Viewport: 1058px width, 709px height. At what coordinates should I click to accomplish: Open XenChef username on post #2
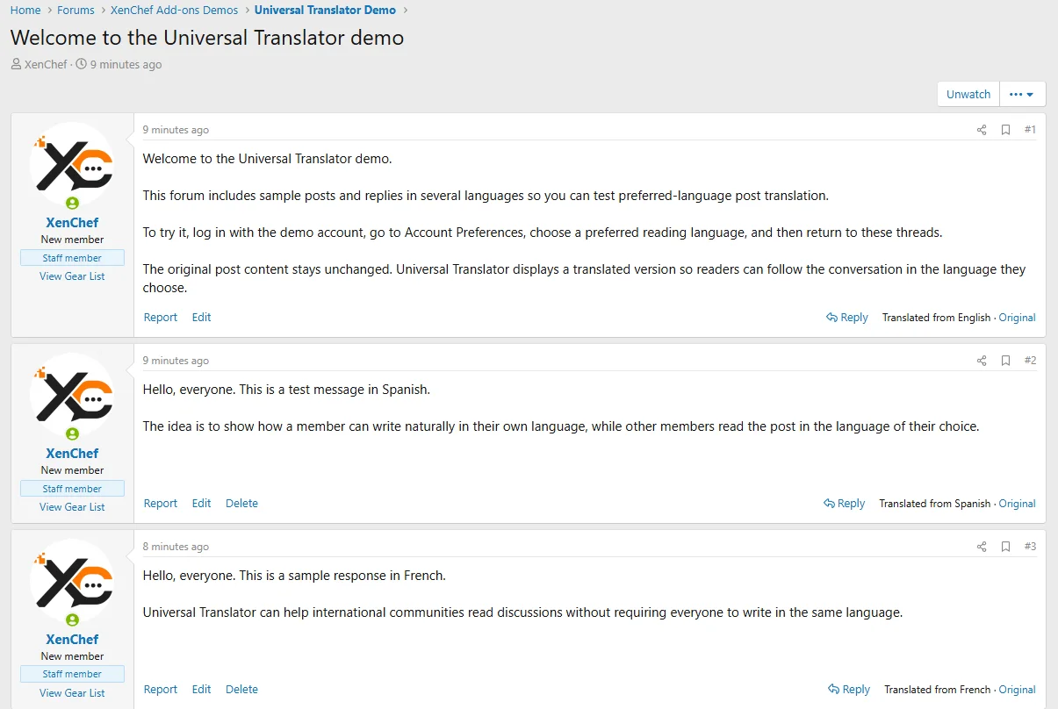72,454
